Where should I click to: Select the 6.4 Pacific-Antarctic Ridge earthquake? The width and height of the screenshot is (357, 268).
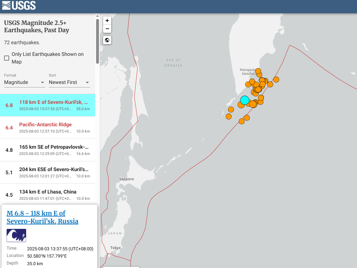(x=47, y=128)
